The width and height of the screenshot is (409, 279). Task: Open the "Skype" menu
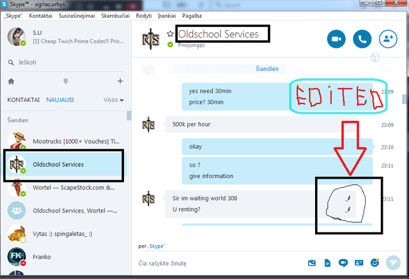click(13, 16)
